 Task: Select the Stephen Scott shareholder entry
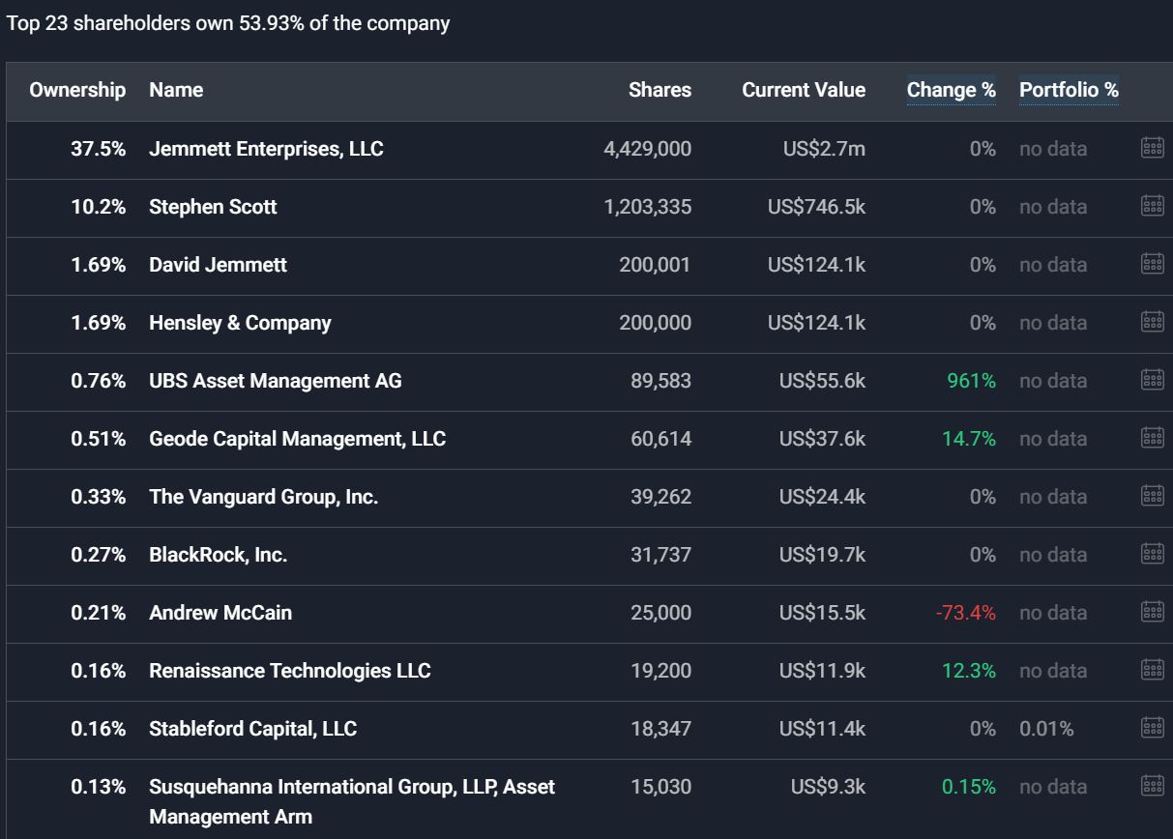pos(213,207)
